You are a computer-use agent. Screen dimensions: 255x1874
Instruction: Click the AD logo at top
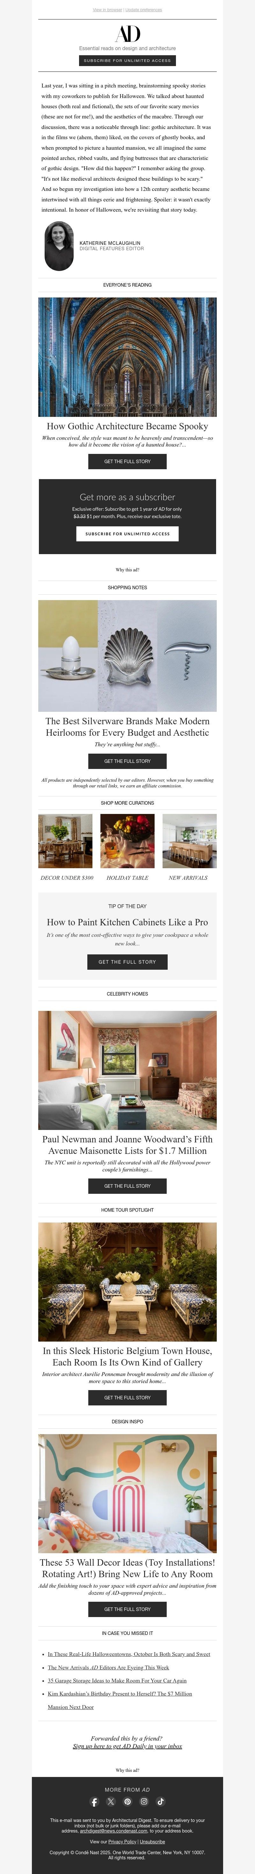click(x=127, y=34)
